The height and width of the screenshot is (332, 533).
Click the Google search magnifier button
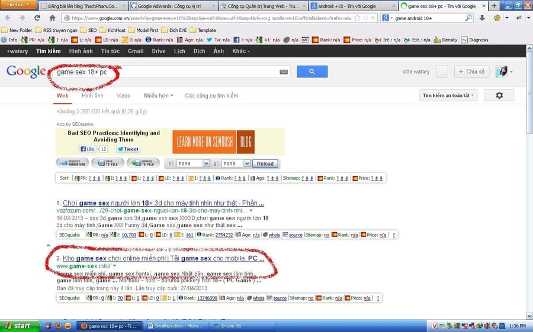[x=312, y=71]
